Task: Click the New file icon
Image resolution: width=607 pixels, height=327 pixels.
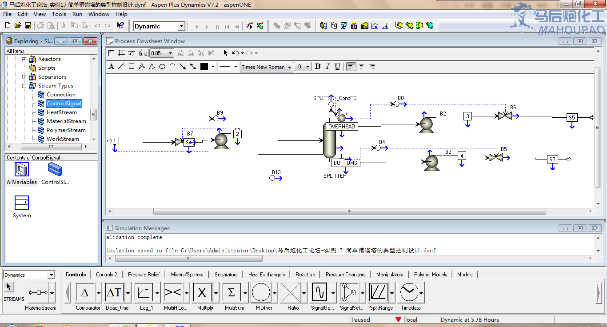Action: click(x=8, y=26)
